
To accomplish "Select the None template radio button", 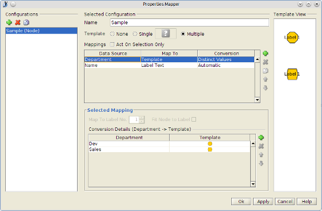I will tap(112, 34).
